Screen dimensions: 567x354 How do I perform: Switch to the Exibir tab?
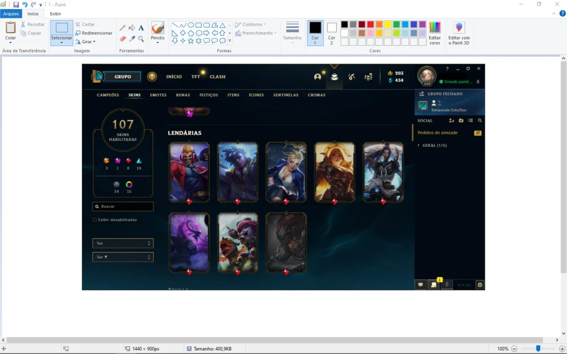coord(55,14)
